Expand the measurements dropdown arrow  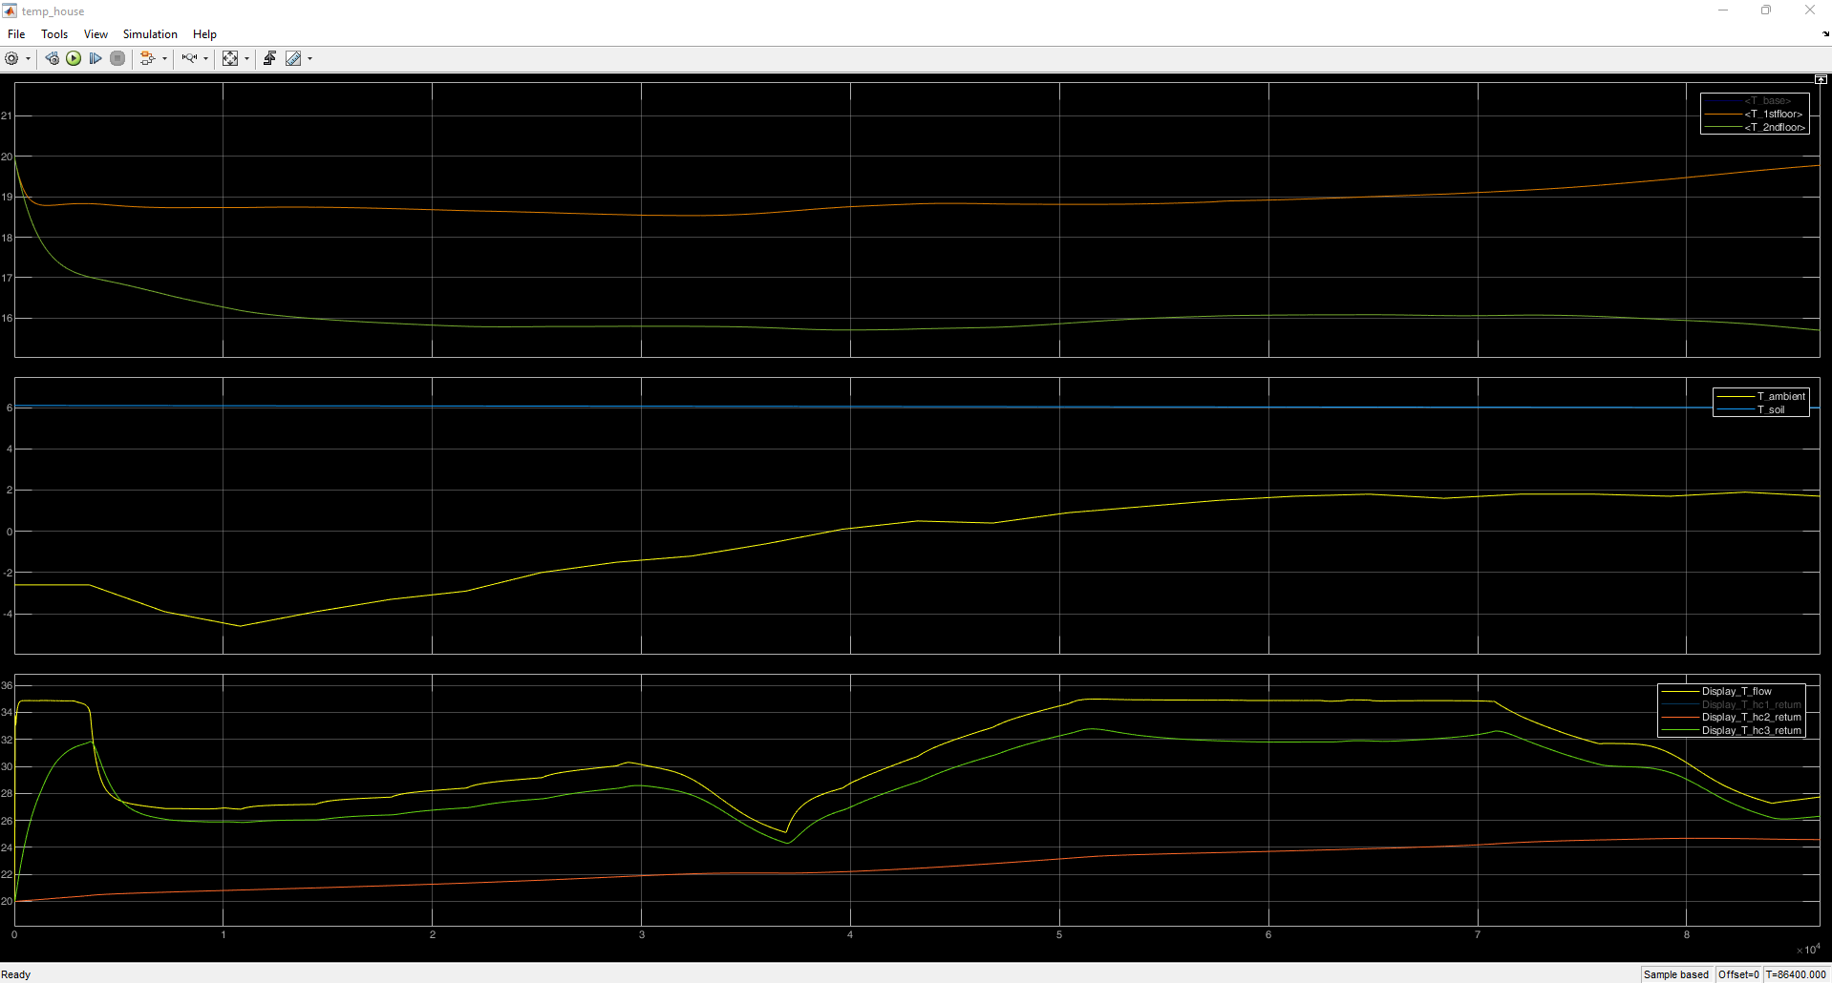[x=309, y=58]
